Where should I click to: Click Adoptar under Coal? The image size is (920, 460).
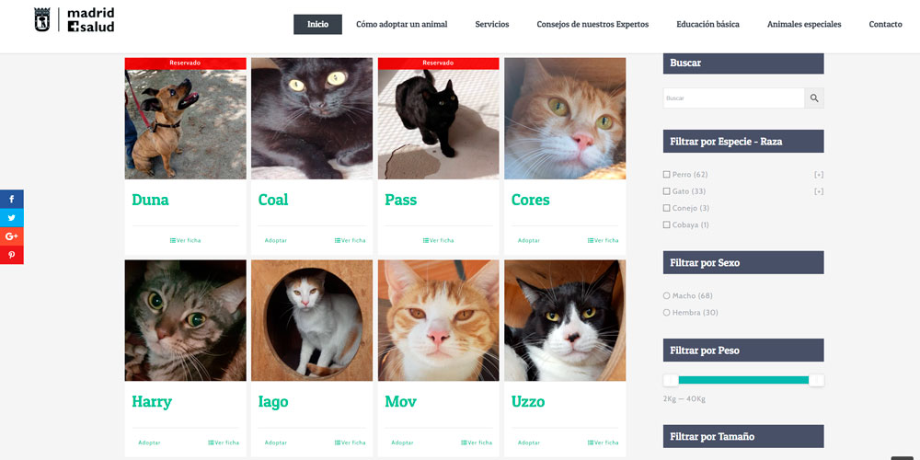(x=276, y=240)
